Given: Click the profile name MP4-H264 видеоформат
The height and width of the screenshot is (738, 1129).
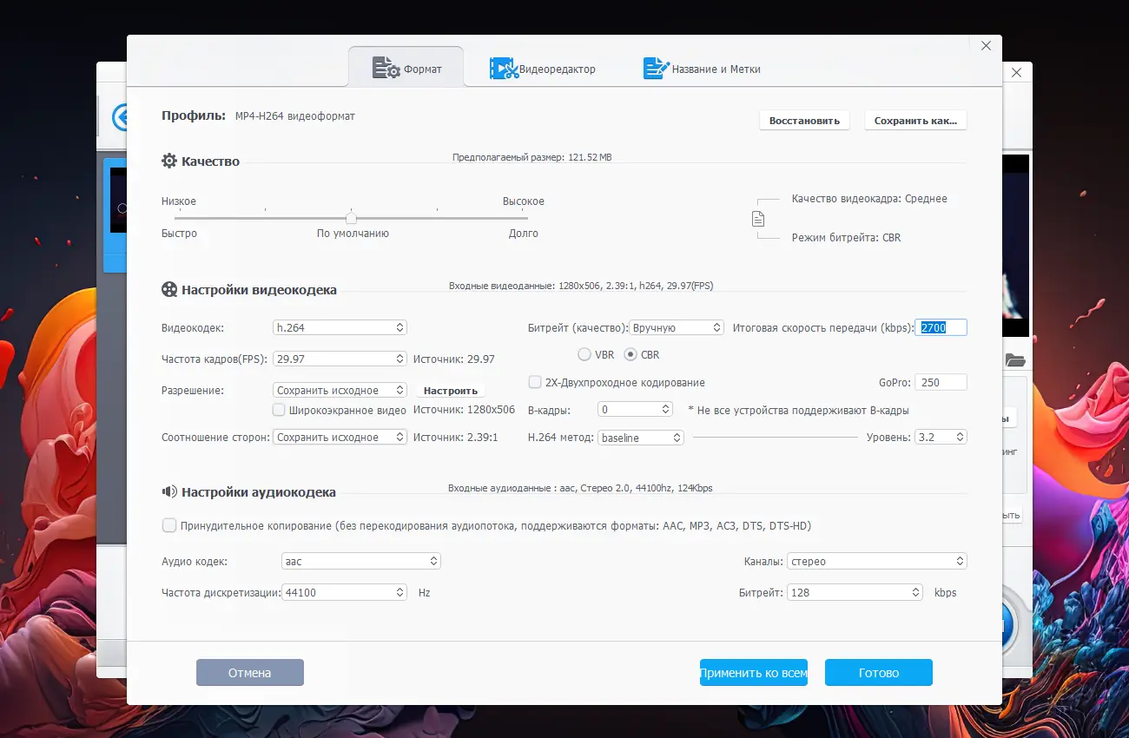Looking at the screenshot, I should pos(295,115).
